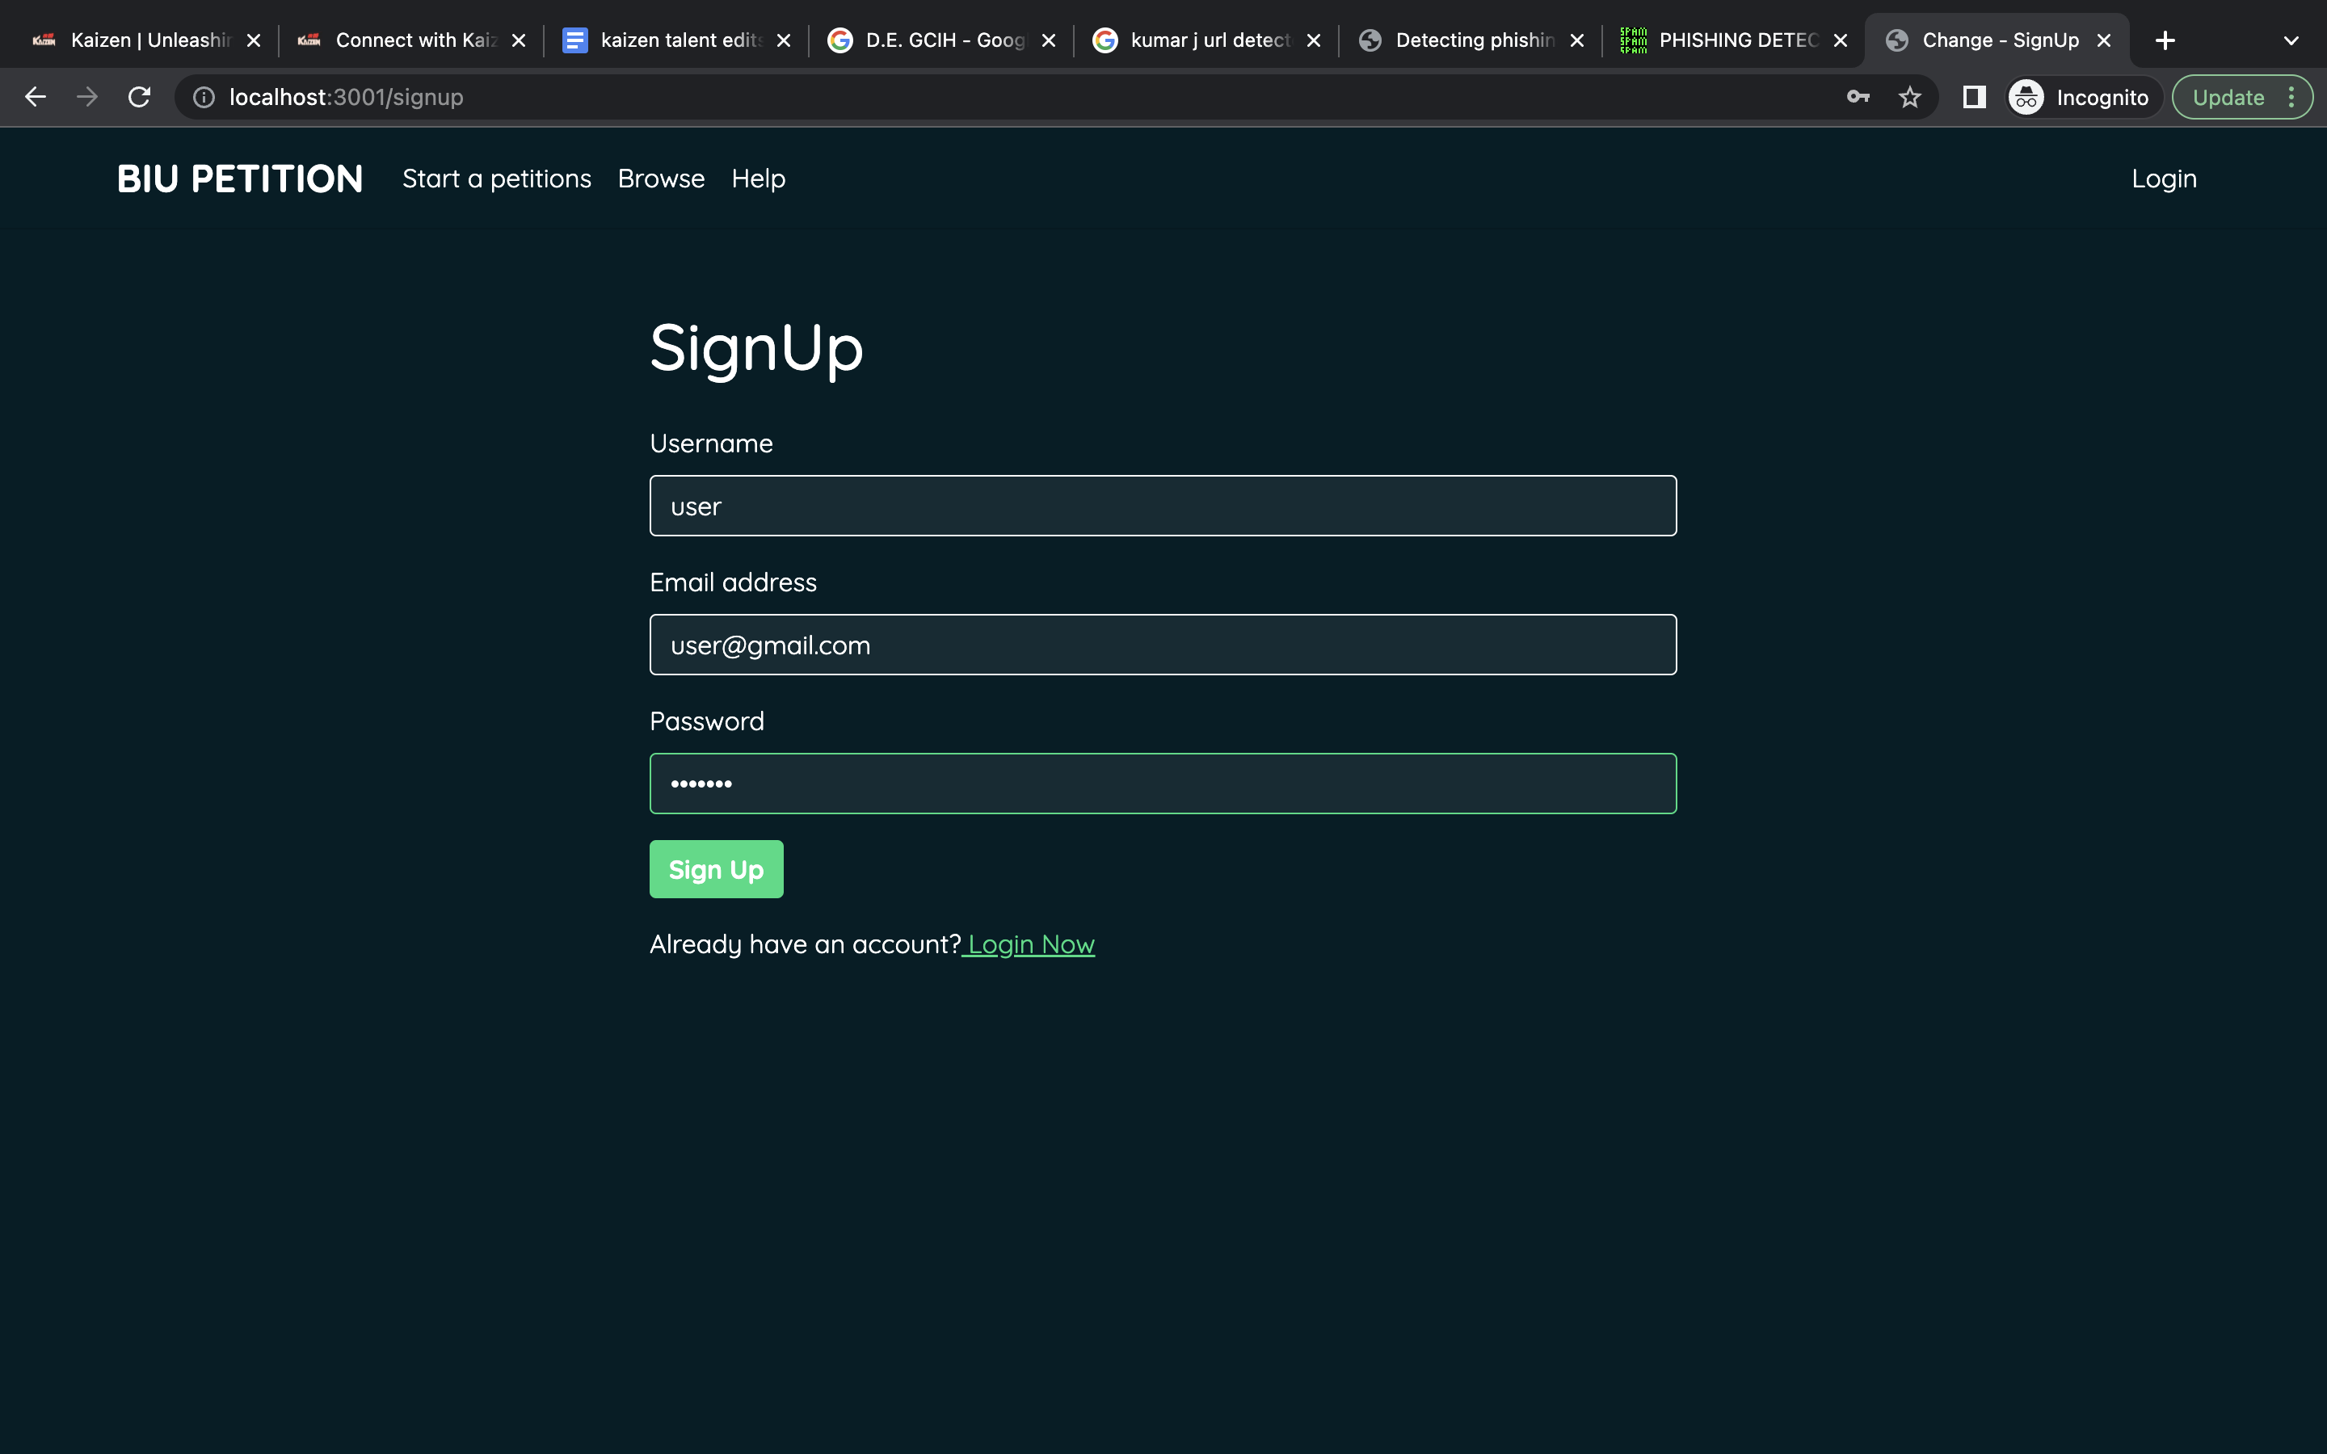Click the Update Chrome button
Screen dimensions: 2327x1454
(x=2228, y=97)
